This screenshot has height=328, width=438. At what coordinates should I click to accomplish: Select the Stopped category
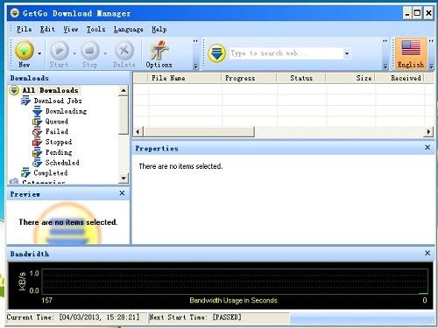(59, 142)
